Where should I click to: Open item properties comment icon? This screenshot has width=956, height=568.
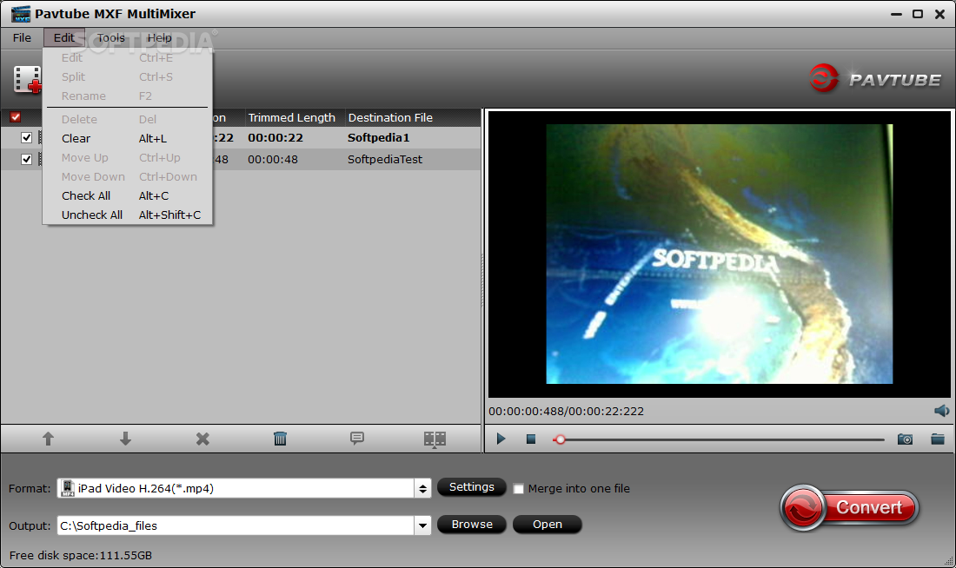coord(357,439)
